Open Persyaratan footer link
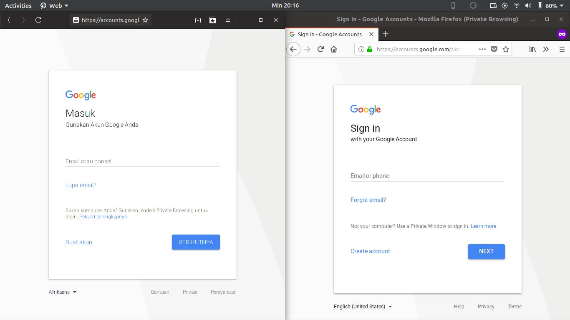Image resolution: width=570 pixels, height=320 pixels. [x=224, y=292]
